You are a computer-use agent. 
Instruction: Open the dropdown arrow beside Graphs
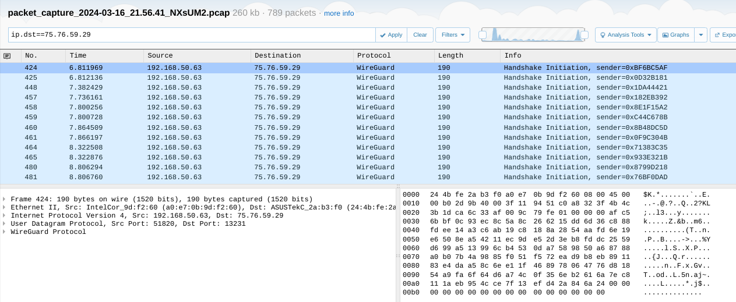point(700,35)
